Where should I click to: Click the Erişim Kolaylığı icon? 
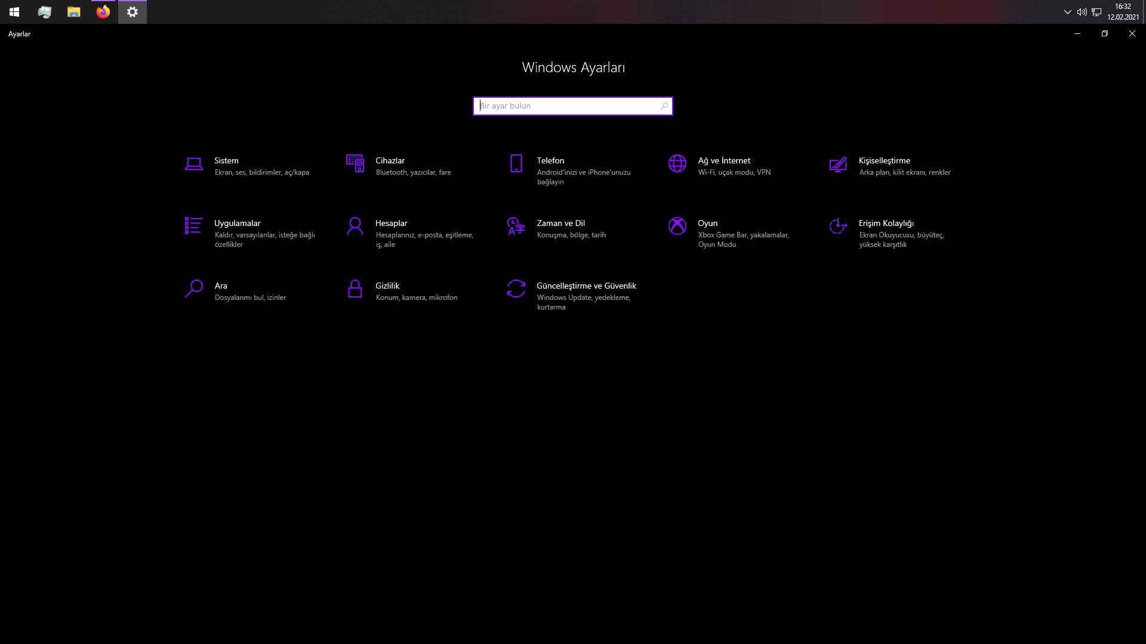pos(838,226)
